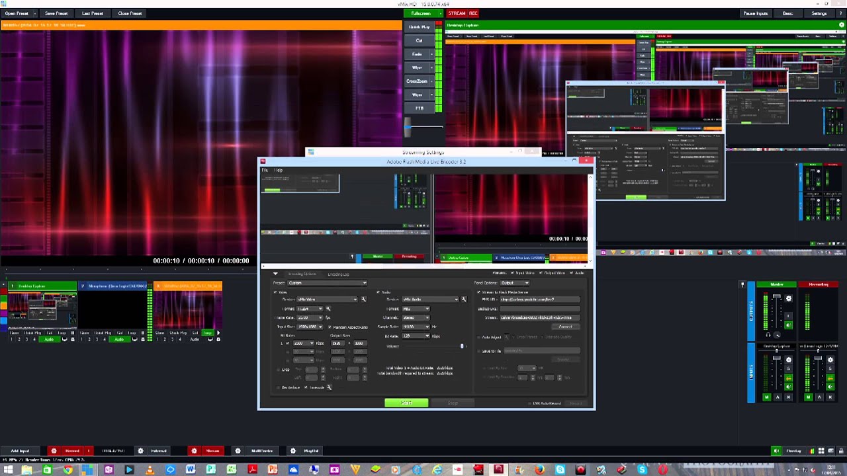Viewport: 847px width, 476px height.
Task: Click green Start button in Flash Encoder
Action: [406, 403]
